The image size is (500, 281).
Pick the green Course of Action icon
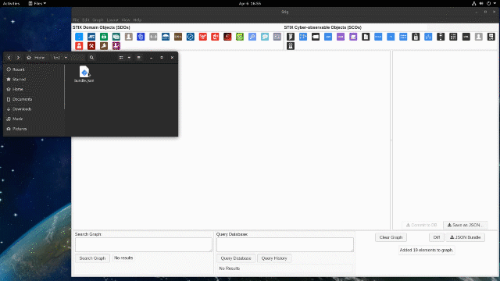click(104, 37)
